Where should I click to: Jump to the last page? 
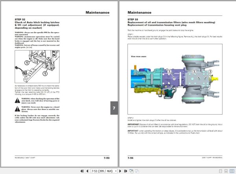click(125, 171)
